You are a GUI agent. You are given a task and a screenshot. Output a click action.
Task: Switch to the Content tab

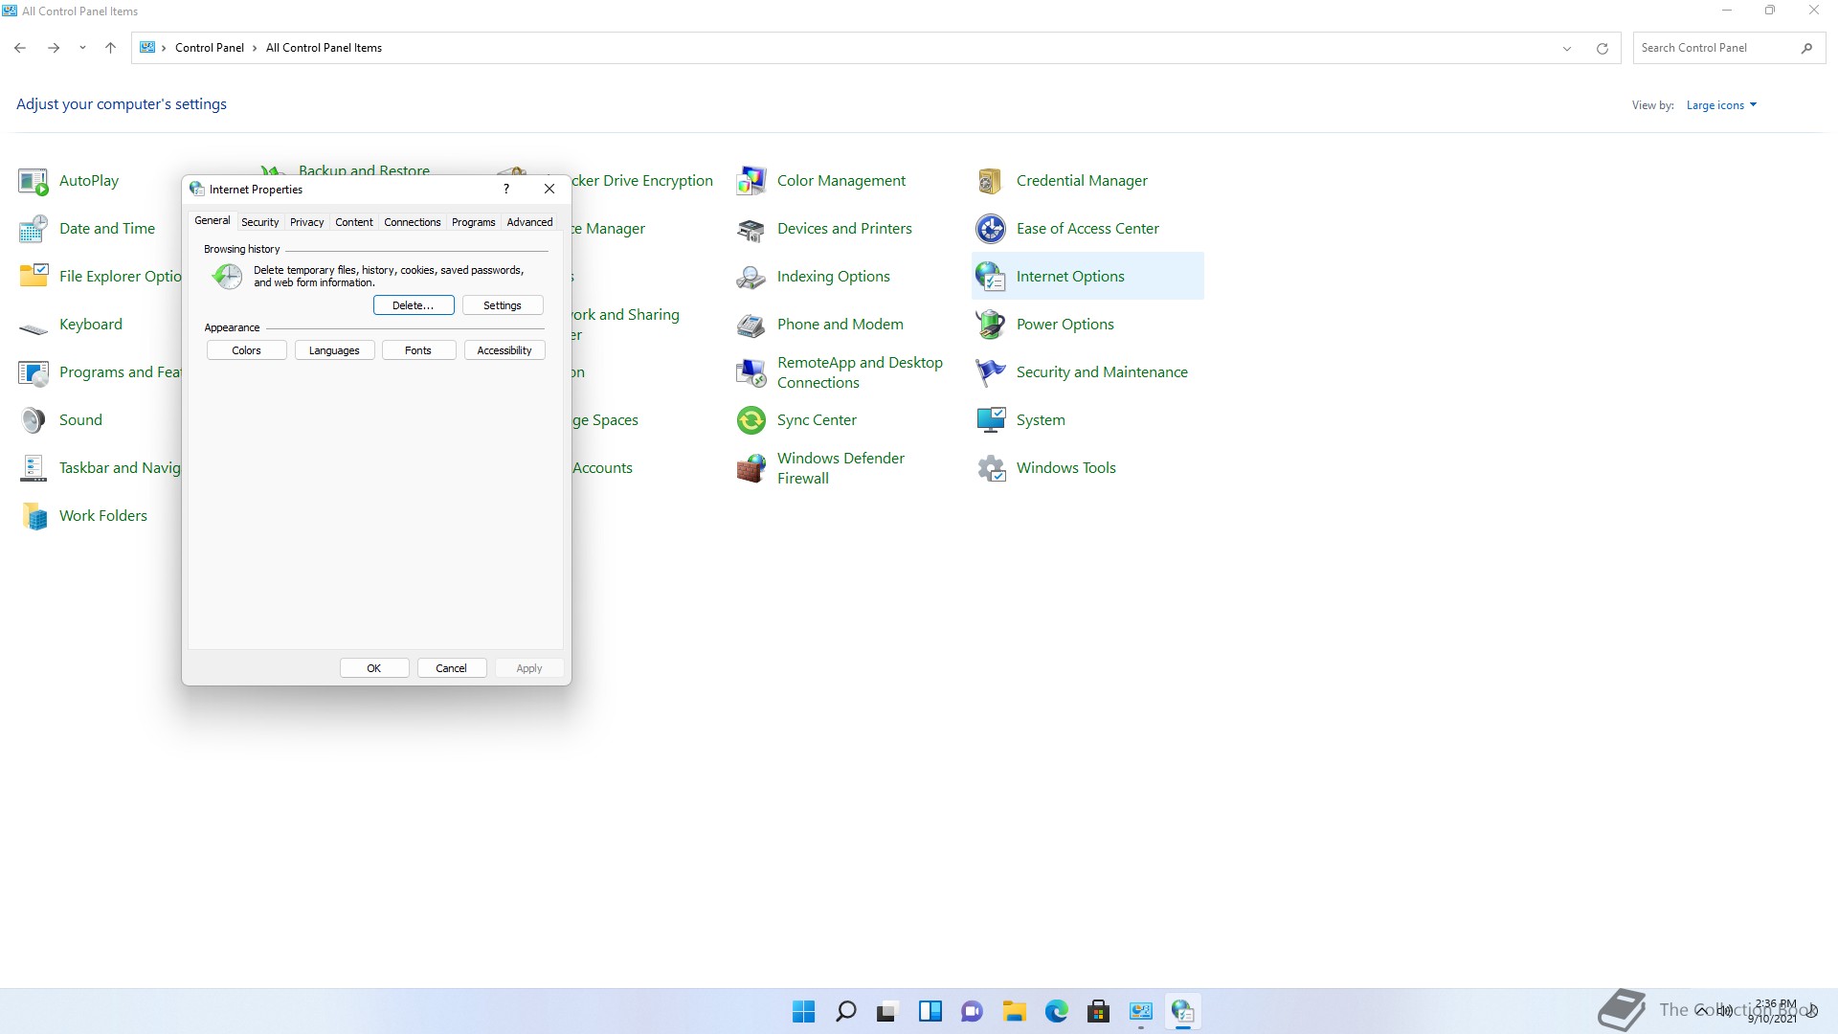click(x=354, y=222)
